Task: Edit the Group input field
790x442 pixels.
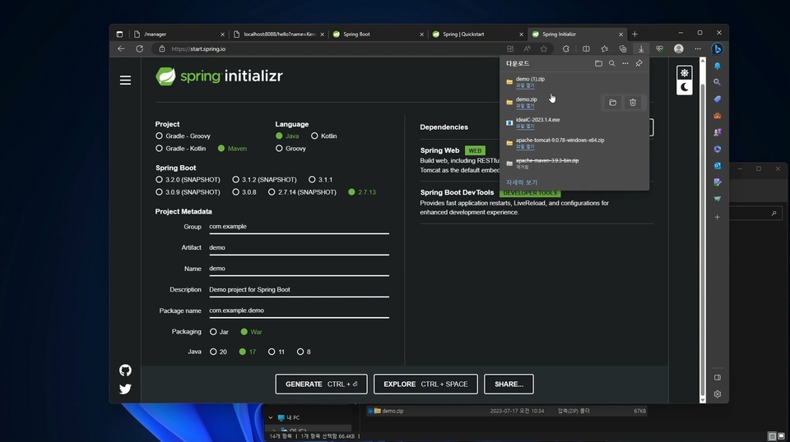Action: [x=299, y=227]
